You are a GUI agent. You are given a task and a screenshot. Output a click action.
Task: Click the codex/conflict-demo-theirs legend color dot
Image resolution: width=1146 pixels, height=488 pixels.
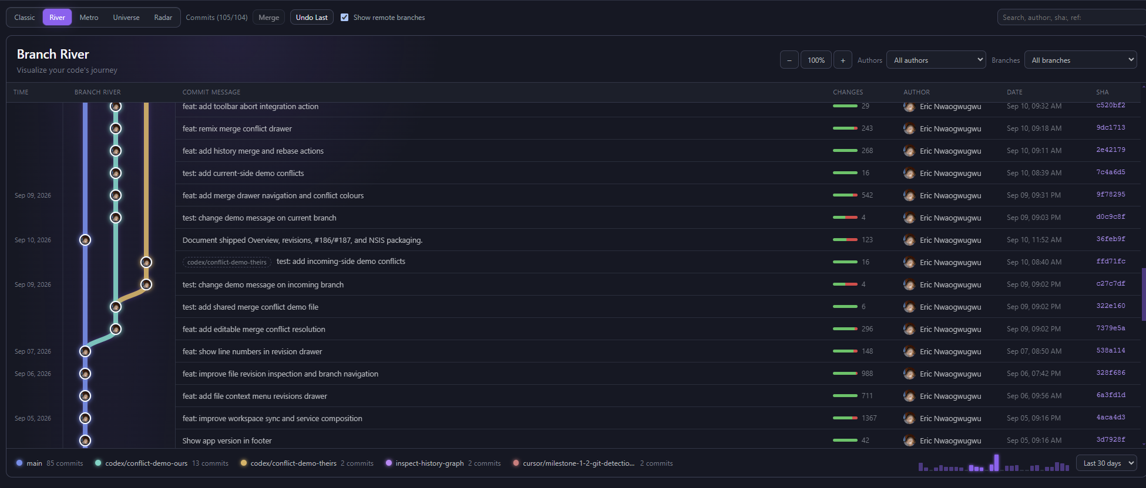click(x=243, y=463)
